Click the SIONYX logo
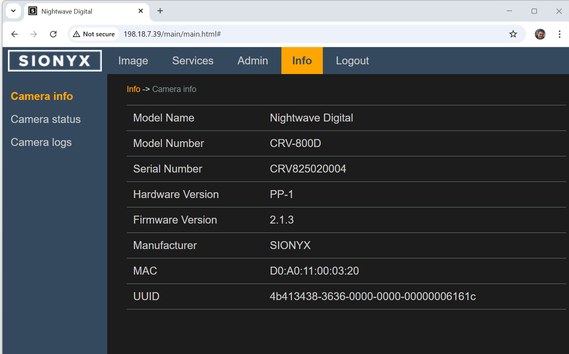569x354 pixels. pyautogui.click(x=55, y=61)
